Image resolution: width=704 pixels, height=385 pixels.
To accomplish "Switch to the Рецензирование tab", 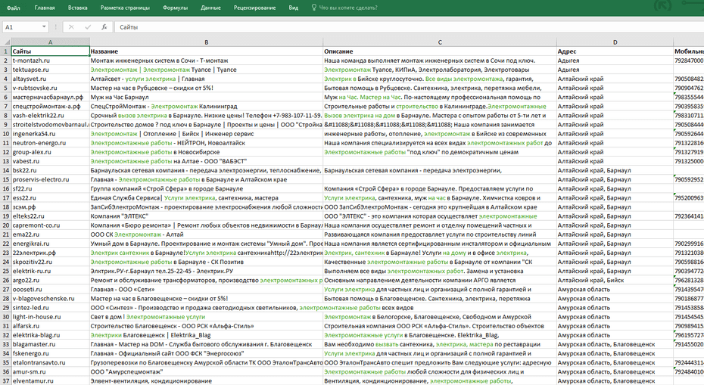I will [x=254, y=8].
